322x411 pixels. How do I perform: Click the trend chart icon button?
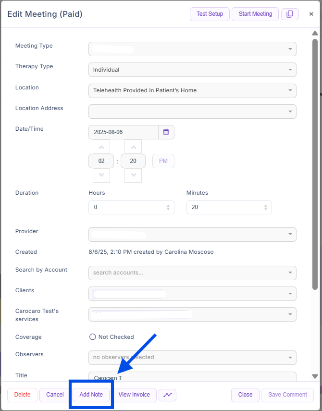point(167,395)
